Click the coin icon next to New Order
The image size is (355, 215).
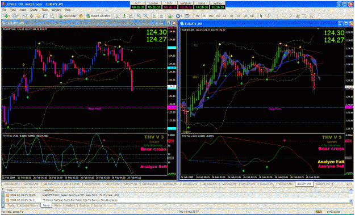(x=81, y=16)
